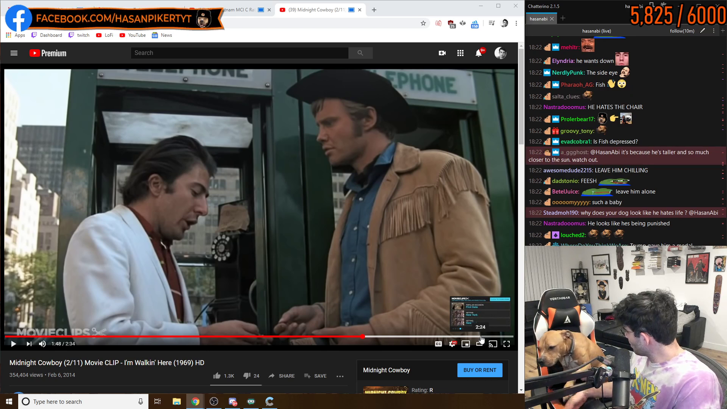This screenshot has height=409, width=727.
Task: Open the YouTube guide hamburger menu
Action: [x=14, y=53]
